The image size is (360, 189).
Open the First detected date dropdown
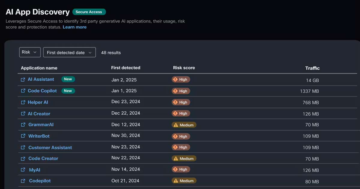tap(70, 52)
